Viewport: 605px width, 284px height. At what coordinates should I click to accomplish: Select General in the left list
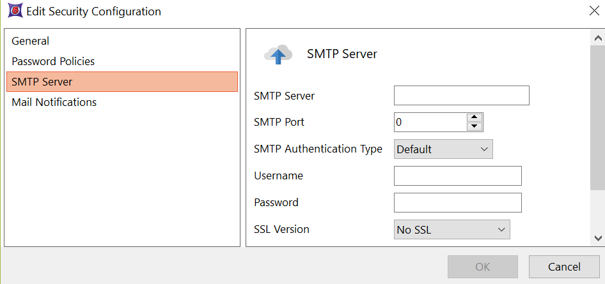coord(30,41)
